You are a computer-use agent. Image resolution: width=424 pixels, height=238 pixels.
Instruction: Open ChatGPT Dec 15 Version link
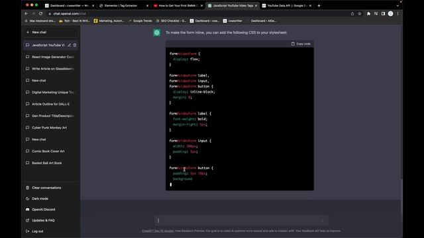158,231
